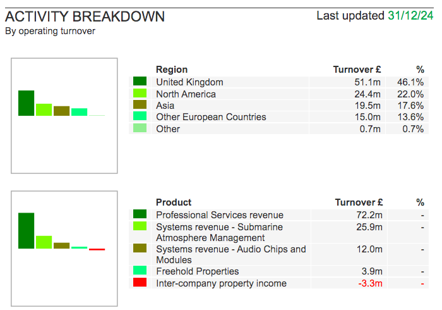The width and height of the screenshot is (442, 310).
Task: Select the United Kingdom row label
Action: pos(189,82)
